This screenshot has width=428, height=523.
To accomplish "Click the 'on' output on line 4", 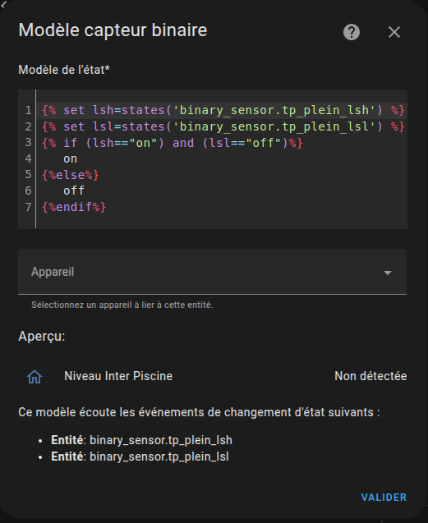I will 70,158.
